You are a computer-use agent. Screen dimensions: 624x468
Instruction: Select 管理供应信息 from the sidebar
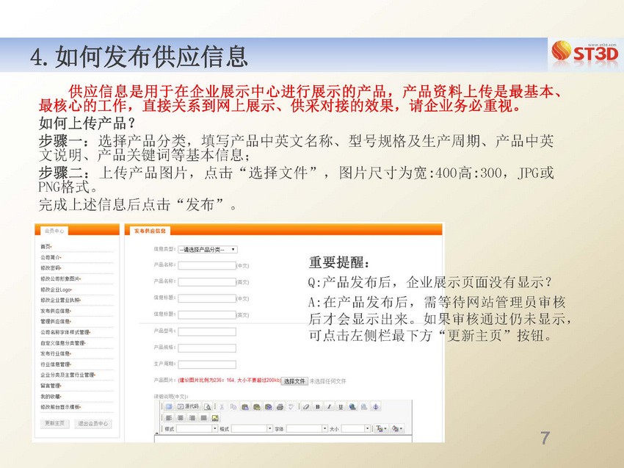pos(56,321)
